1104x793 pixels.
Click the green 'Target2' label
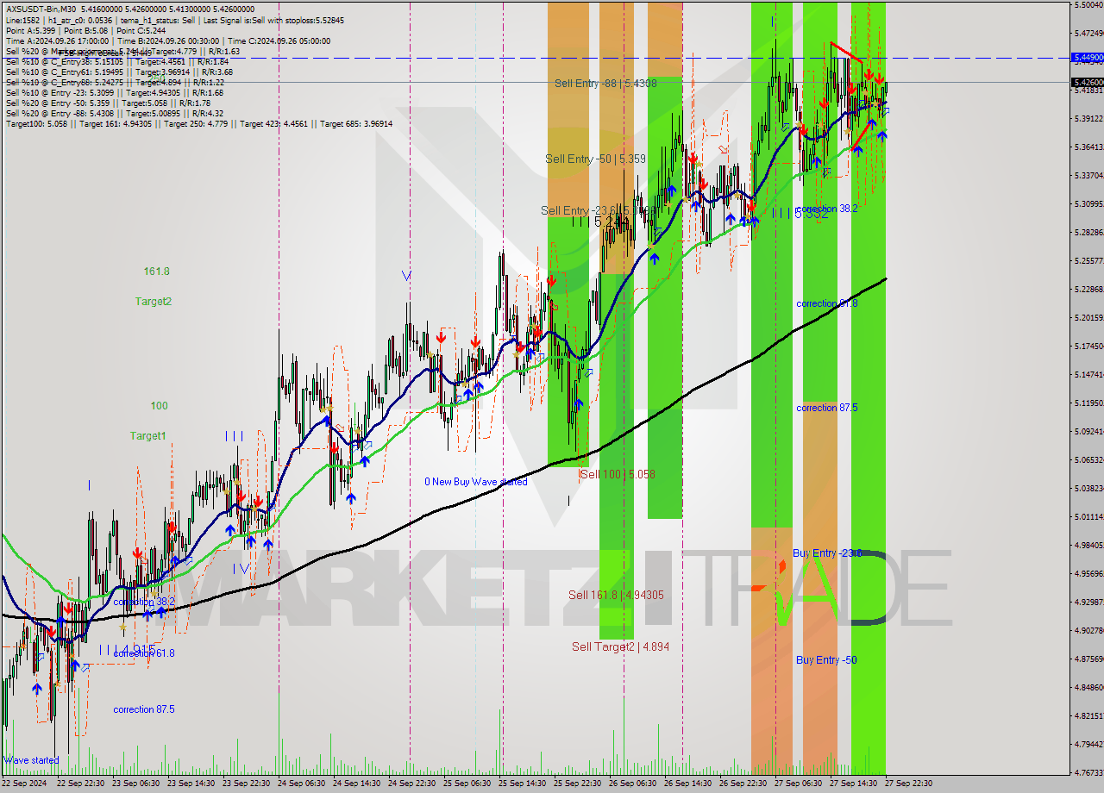pos(153,302)
